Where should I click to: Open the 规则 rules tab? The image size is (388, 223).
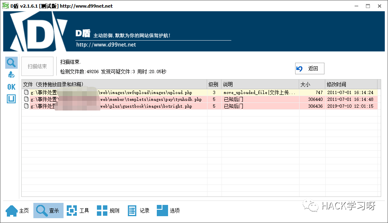point(108,211)
